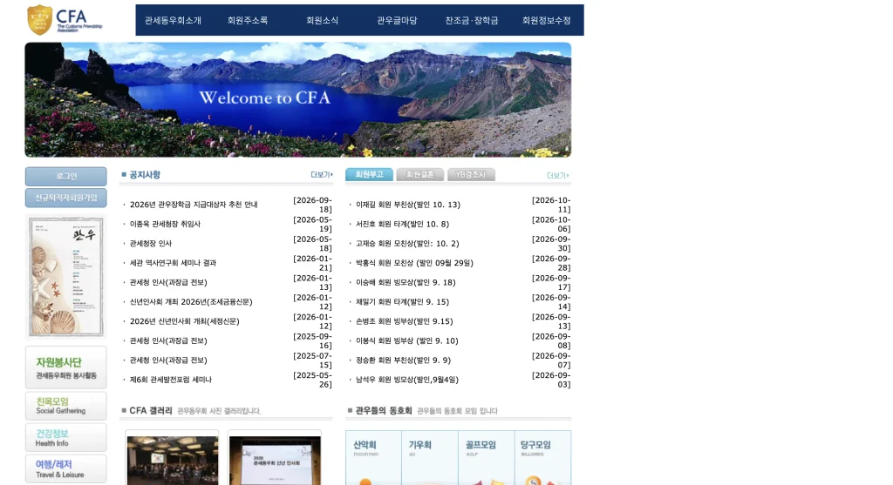Open the 회원정보수정 menu
This screenshot has width=893, height=485.
coord(546,21)
